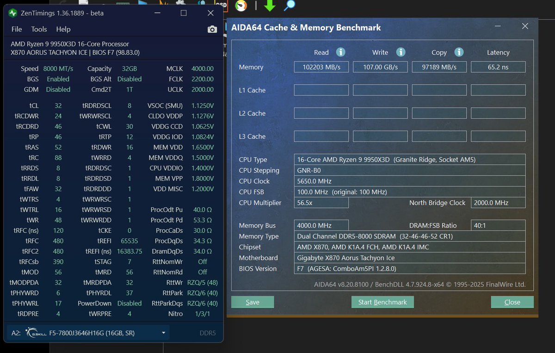555x353 pixels.
Task: Click the CPU Clock value 5650.0 MHz
Action: point(410,181)
